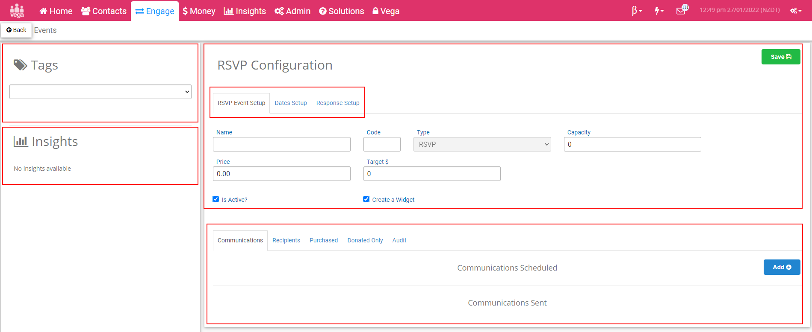Open the Money menu

coord(199,11)
